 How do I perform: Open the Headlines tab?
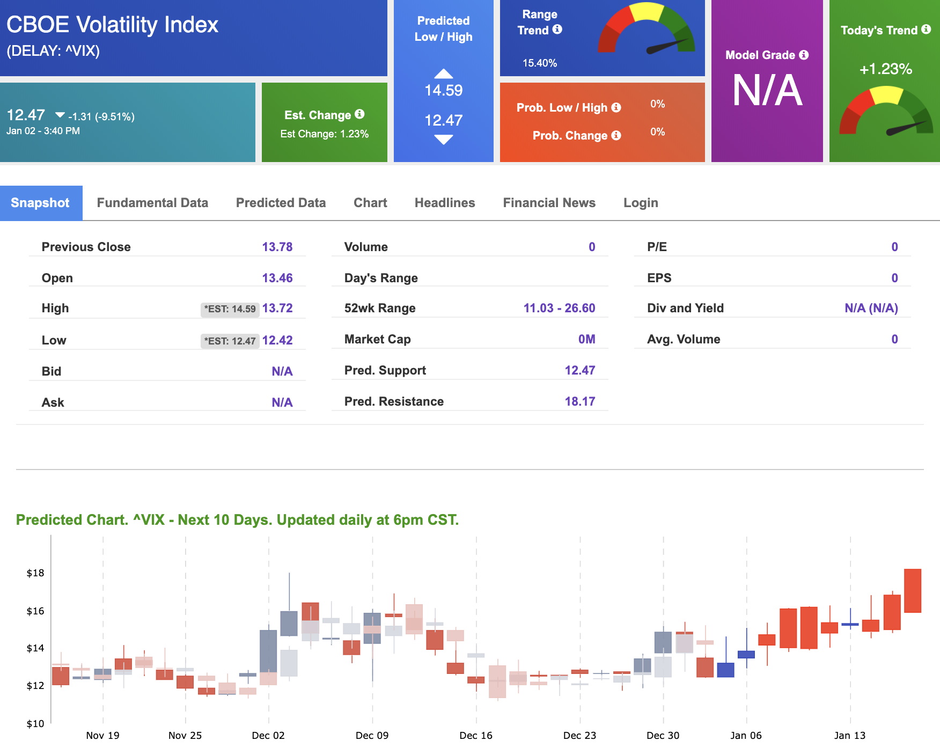445,203
